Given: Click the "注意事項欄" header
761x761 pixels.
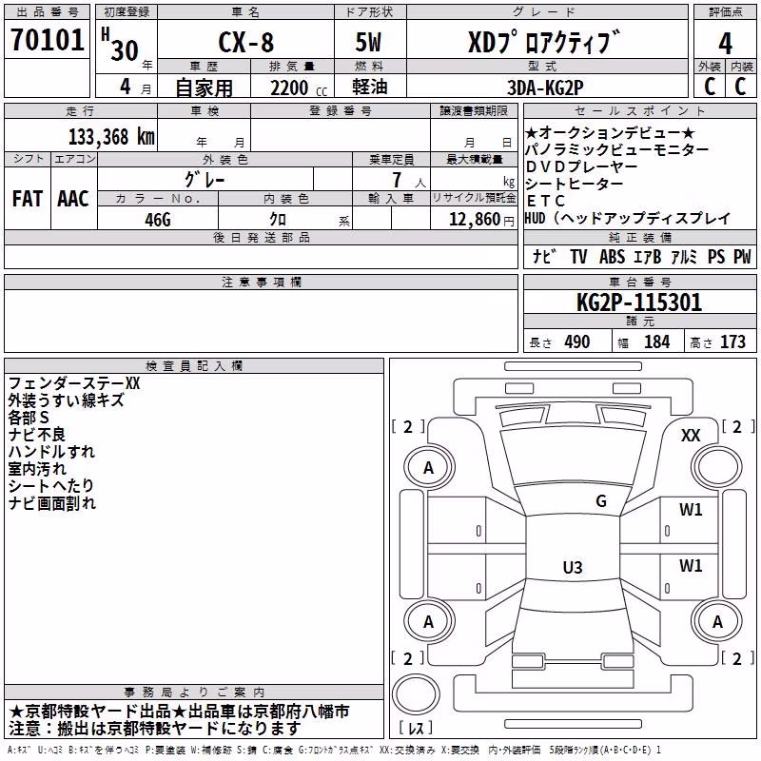Looking at the screenshot, I should point(261,282).
